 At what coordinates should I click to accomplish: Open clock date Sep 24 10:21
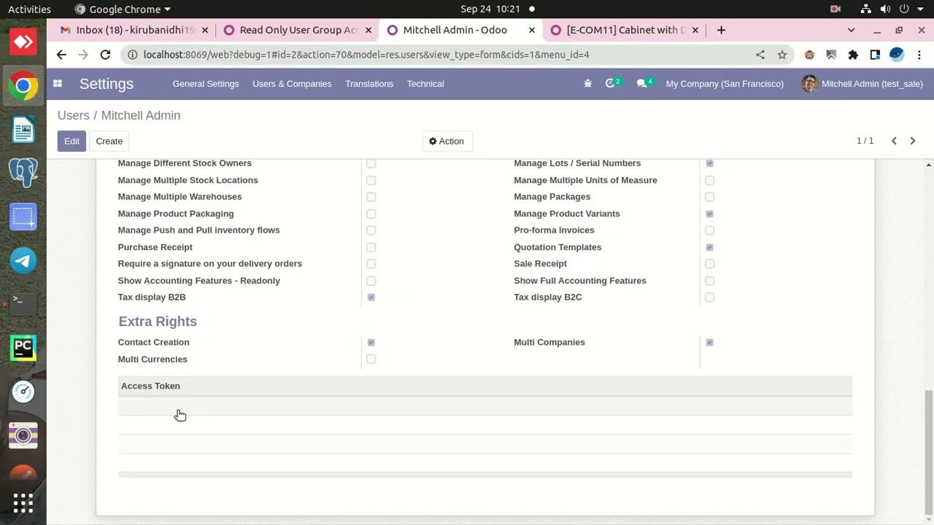point(490,9)
